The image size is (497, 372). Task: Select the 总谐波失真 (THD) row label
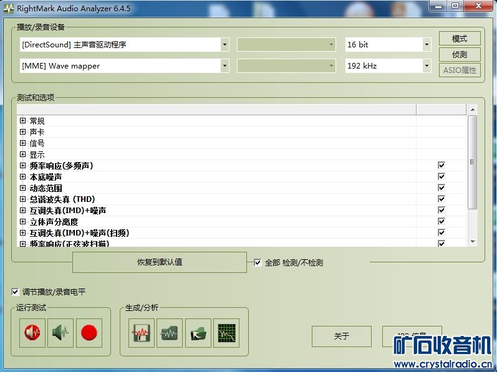(x=62, y=199)
